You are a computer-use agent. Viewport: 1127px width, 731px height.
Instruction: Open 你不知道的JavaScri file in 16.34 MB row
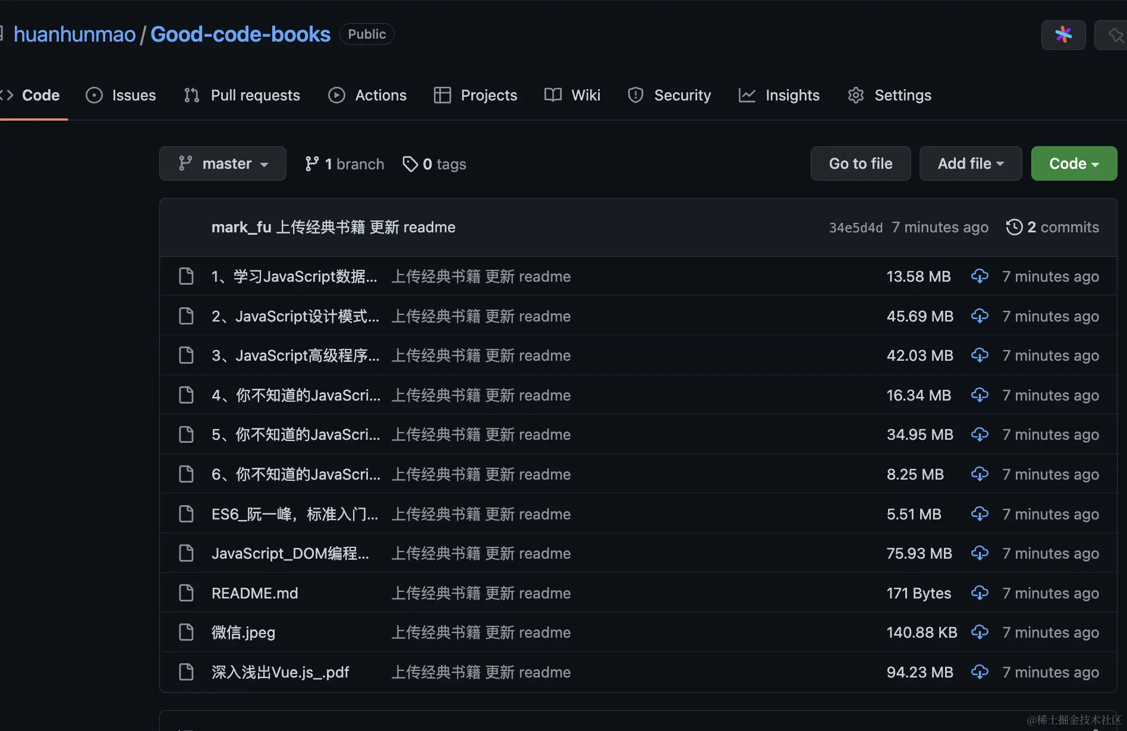[296, 395]
